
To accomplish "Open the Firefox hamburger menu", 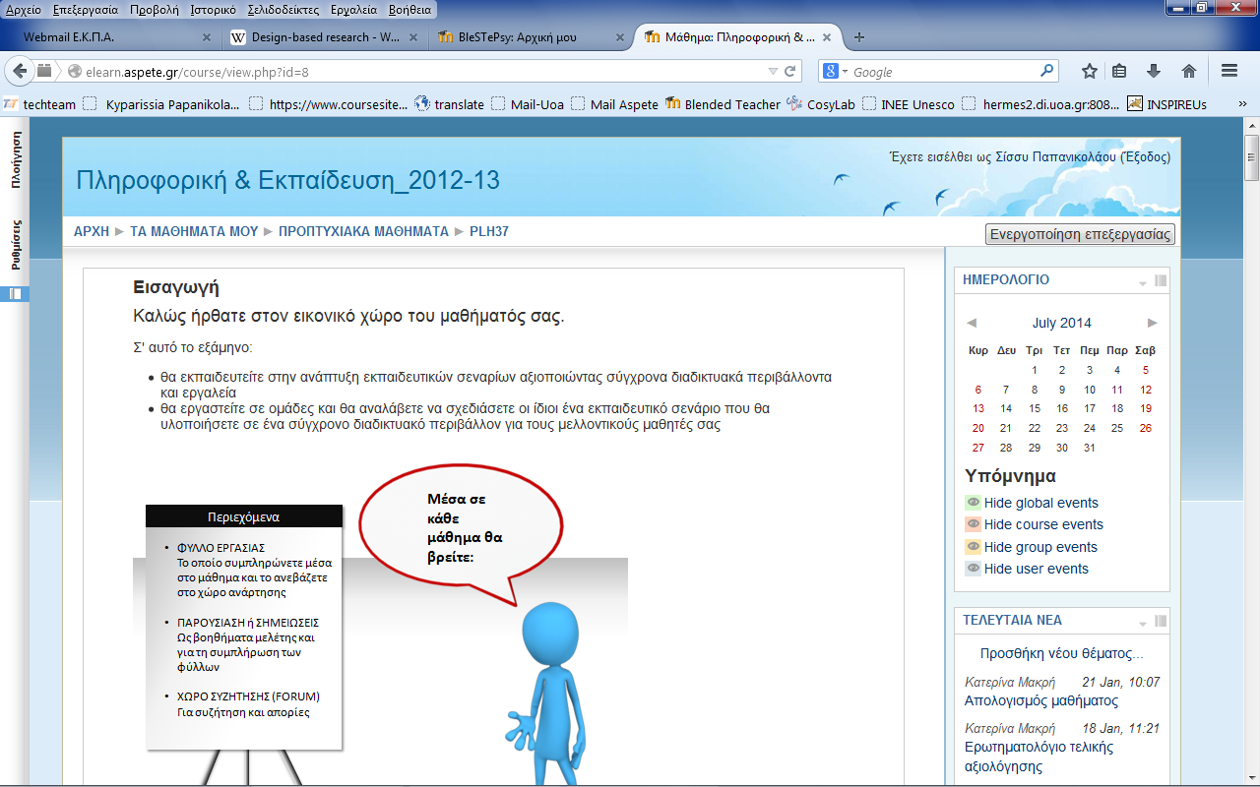I will (1228, 71).
